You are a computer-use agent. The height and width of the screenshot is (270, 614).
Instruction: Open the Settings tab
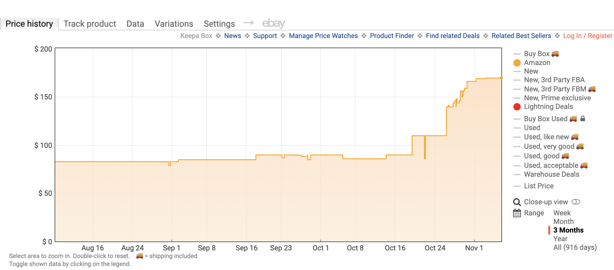click(x=219, y=24)
